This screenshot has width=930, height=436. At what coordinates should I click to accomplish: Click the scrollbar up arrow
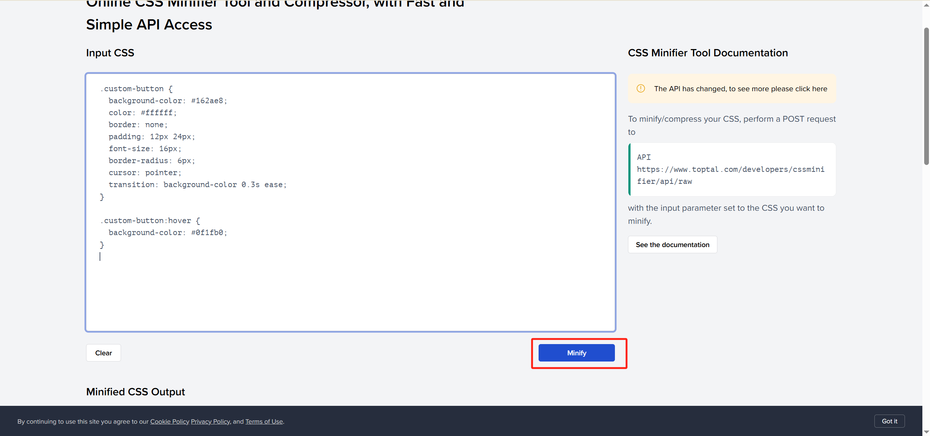926,5
